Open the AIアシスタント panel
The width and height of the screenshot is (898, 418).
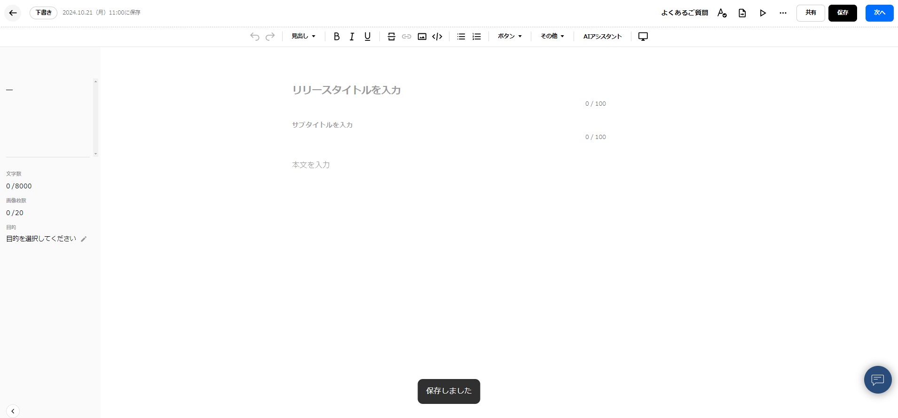603,36
